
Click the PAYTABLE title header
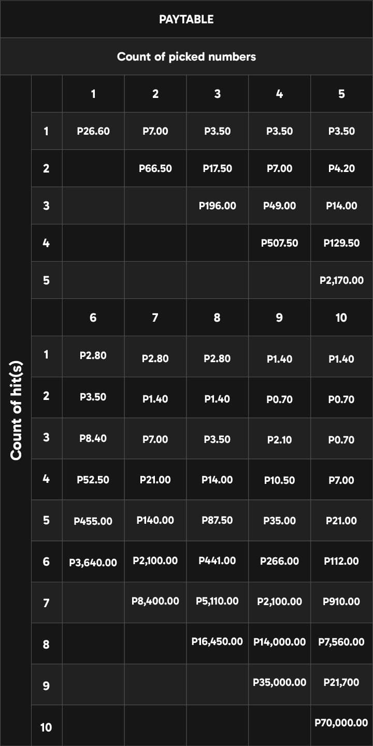click(187, 19)
